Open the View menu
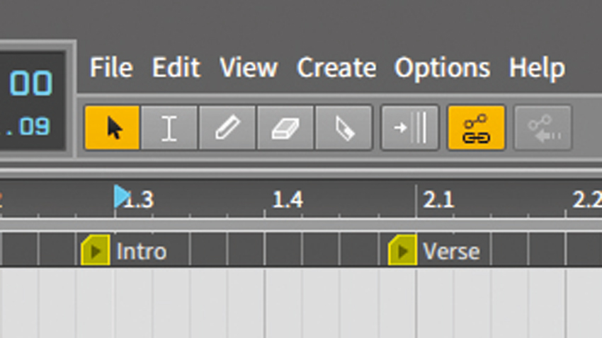Viewport: 602px width, 338px height. pos(249,68)
